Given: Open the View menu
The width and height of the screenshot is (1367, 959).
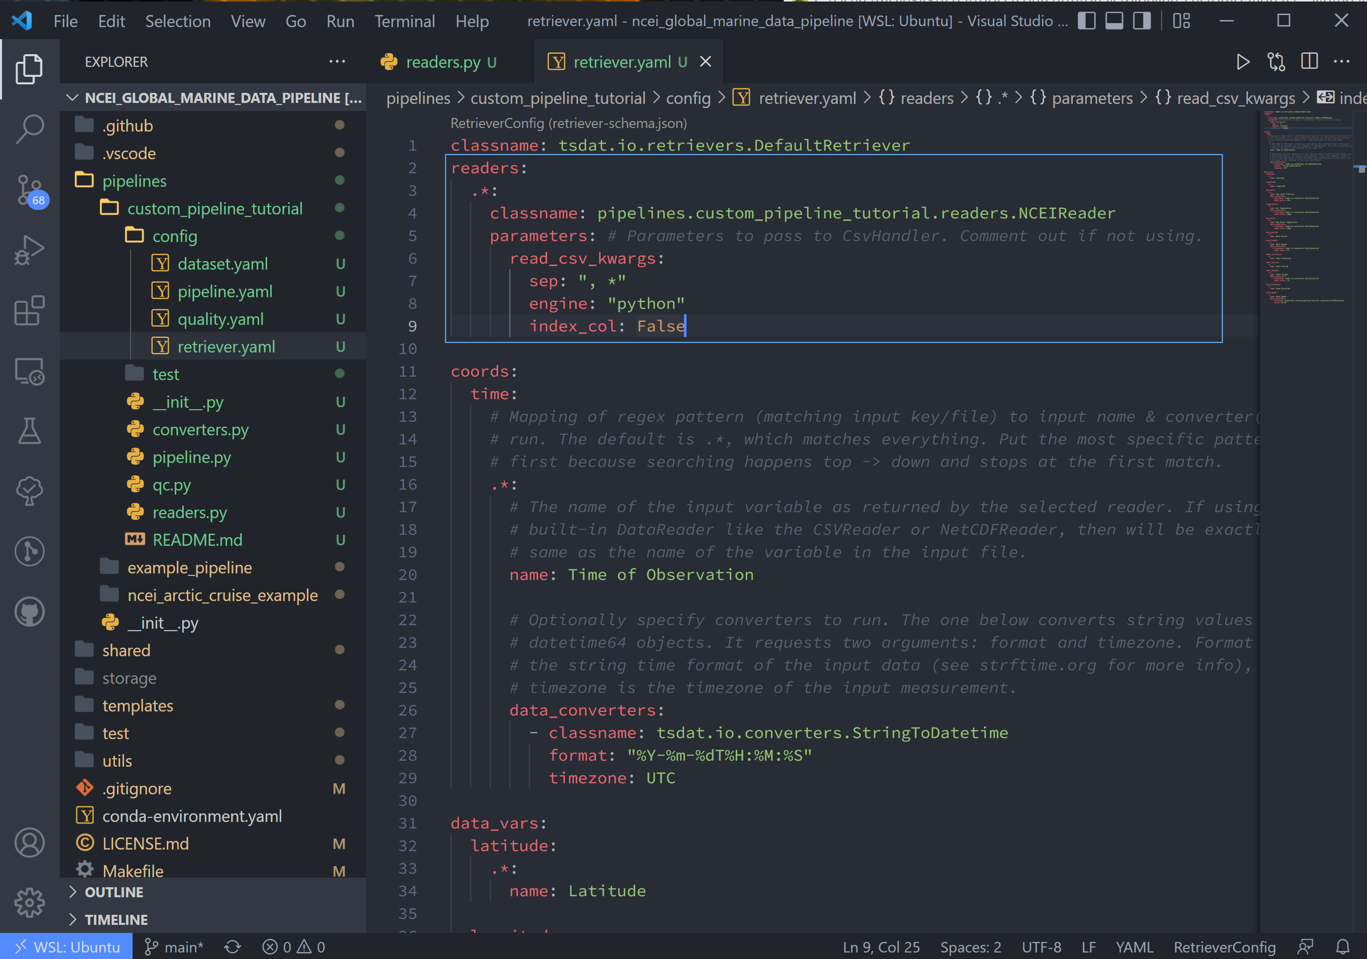Looking at the screenshot, I should [248, 21].
